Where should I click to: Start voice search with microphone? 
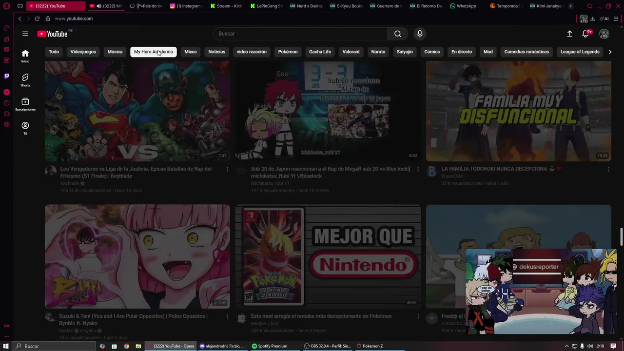point(420,34)
